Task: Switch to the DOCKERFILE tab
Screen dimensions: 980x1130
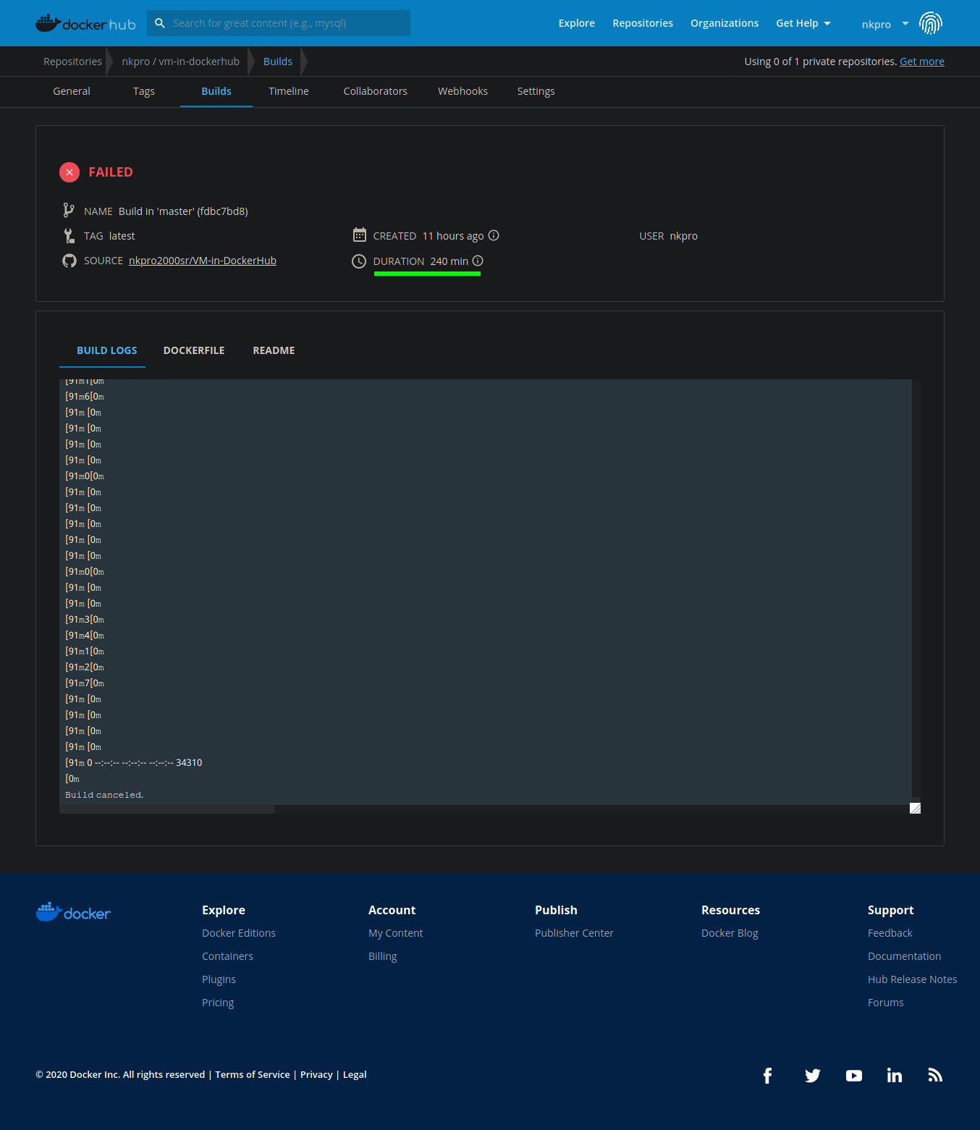Action: pos(194,350)
